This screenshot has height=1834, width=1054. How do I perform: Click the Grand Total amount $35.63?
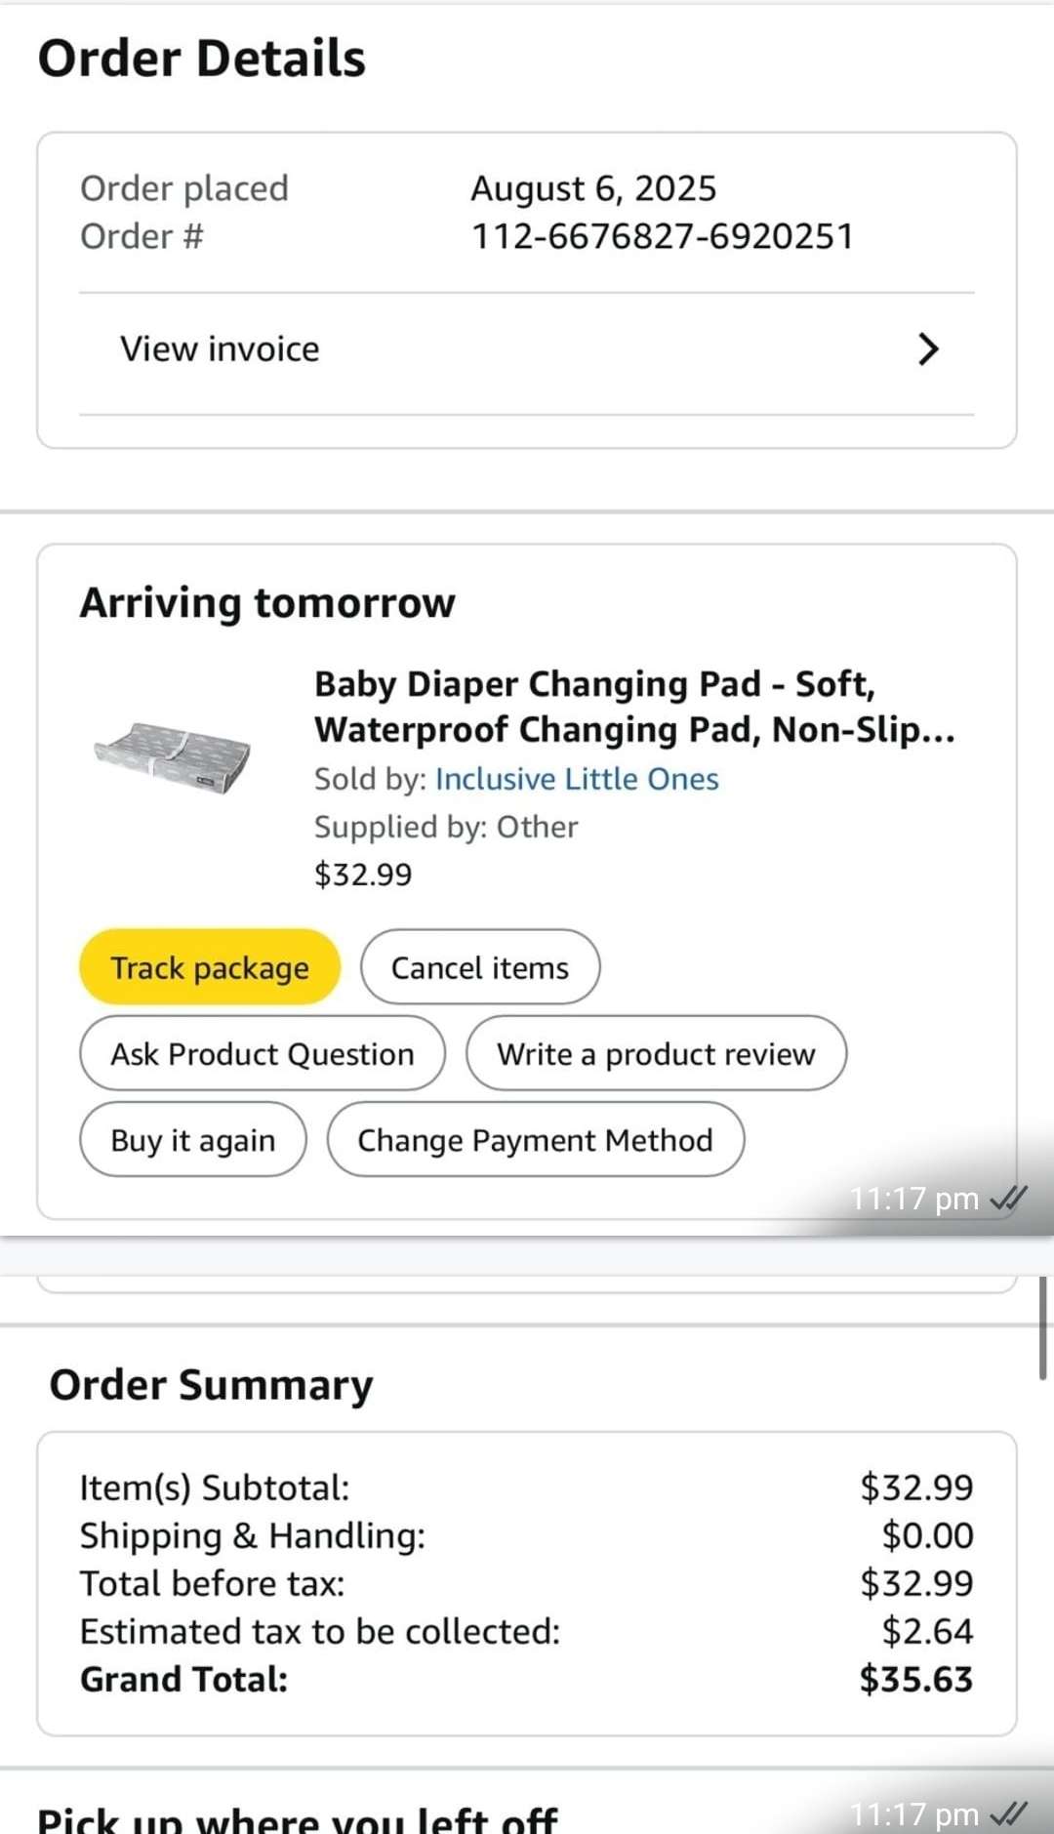click(915, 1679)
